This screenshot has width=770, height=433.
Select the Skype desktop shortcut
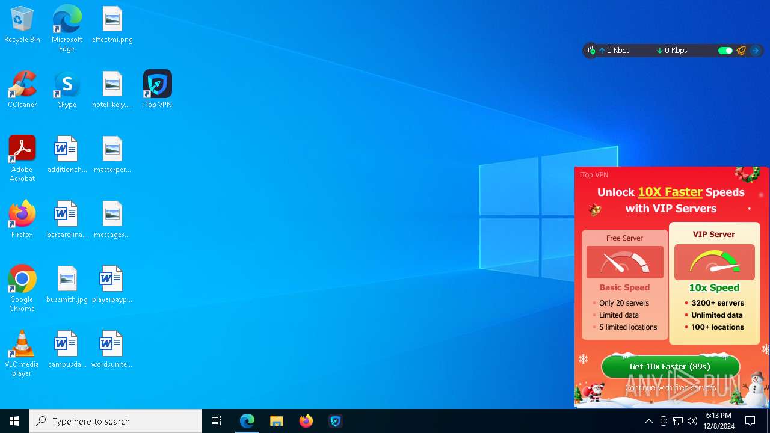pyautogui.click(x=67, y=90)
